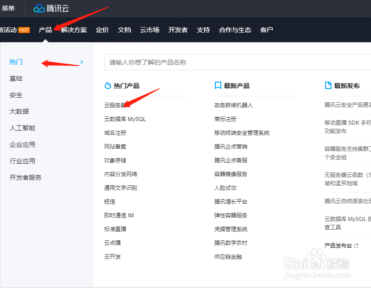Open 合作与生态 in the navigation bar
Image resolution: width=371 pixels, height=288 pixels.
tap(235, 30)
